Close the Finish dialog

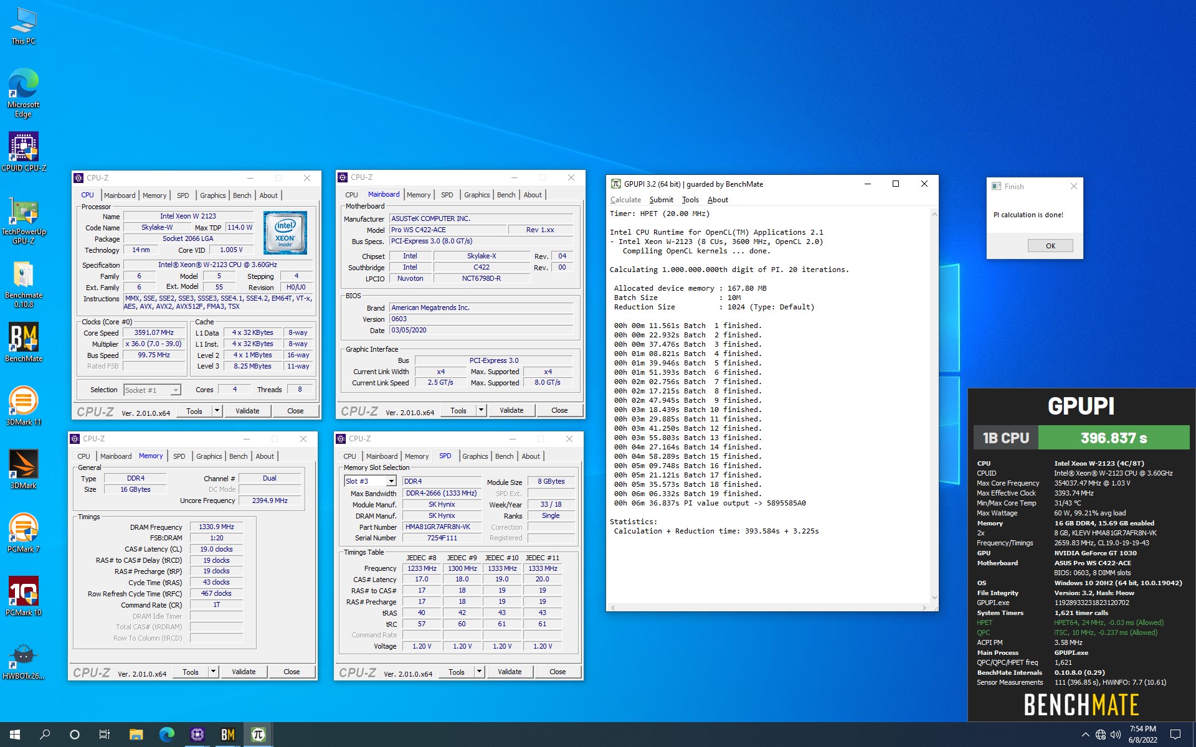[1073, 186]
